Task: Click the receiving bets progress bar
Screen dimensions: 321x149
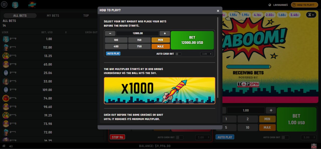Action: click(x=249, y=67)
